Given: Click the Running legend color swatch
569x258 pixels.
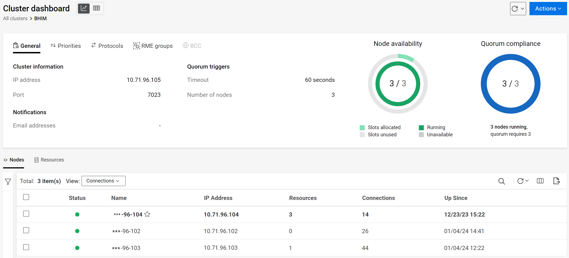Looking at the screenshot, I should [421, 127].
